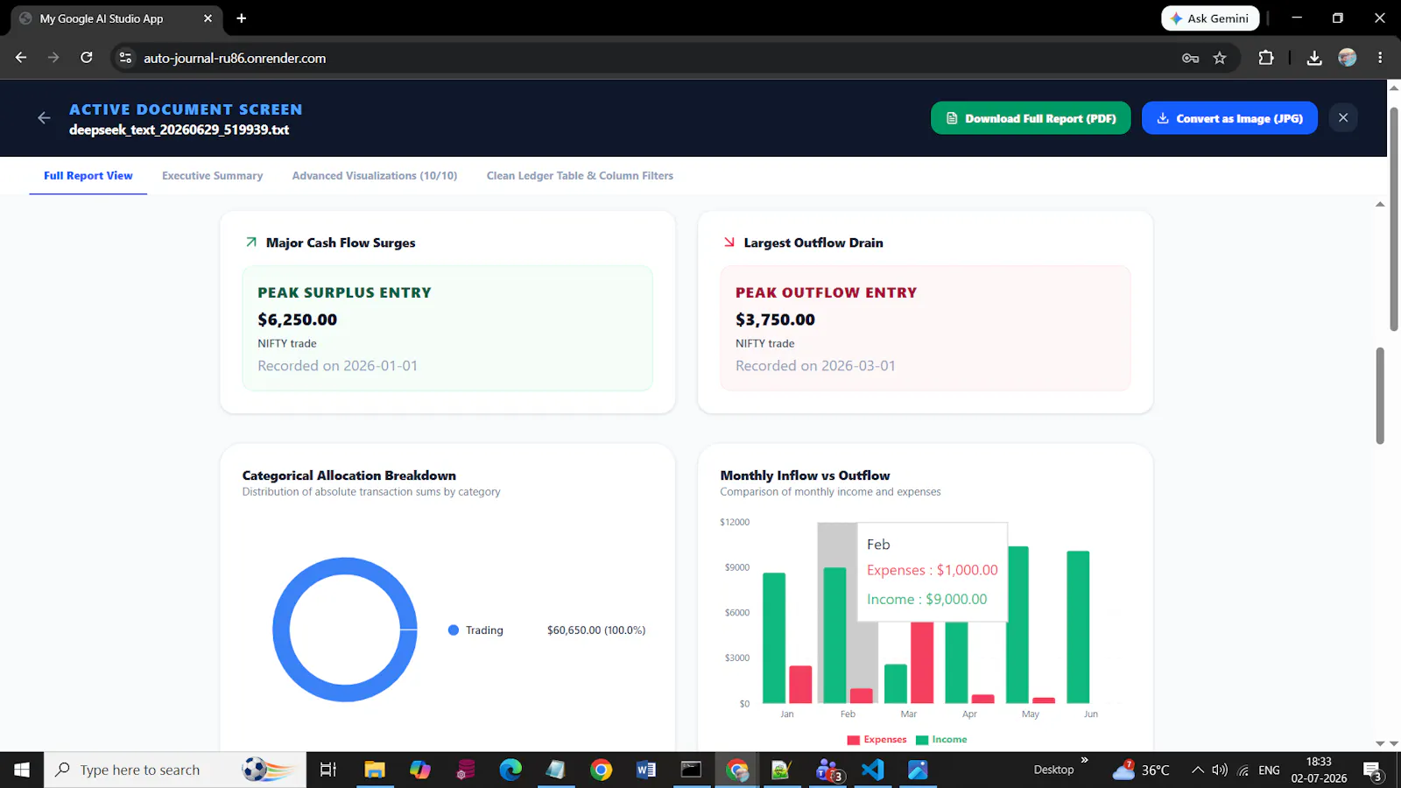Viewport: 1401px width, 788px height.
Task: Close the My Google AI Studio App tab
Action: [208, 18]
